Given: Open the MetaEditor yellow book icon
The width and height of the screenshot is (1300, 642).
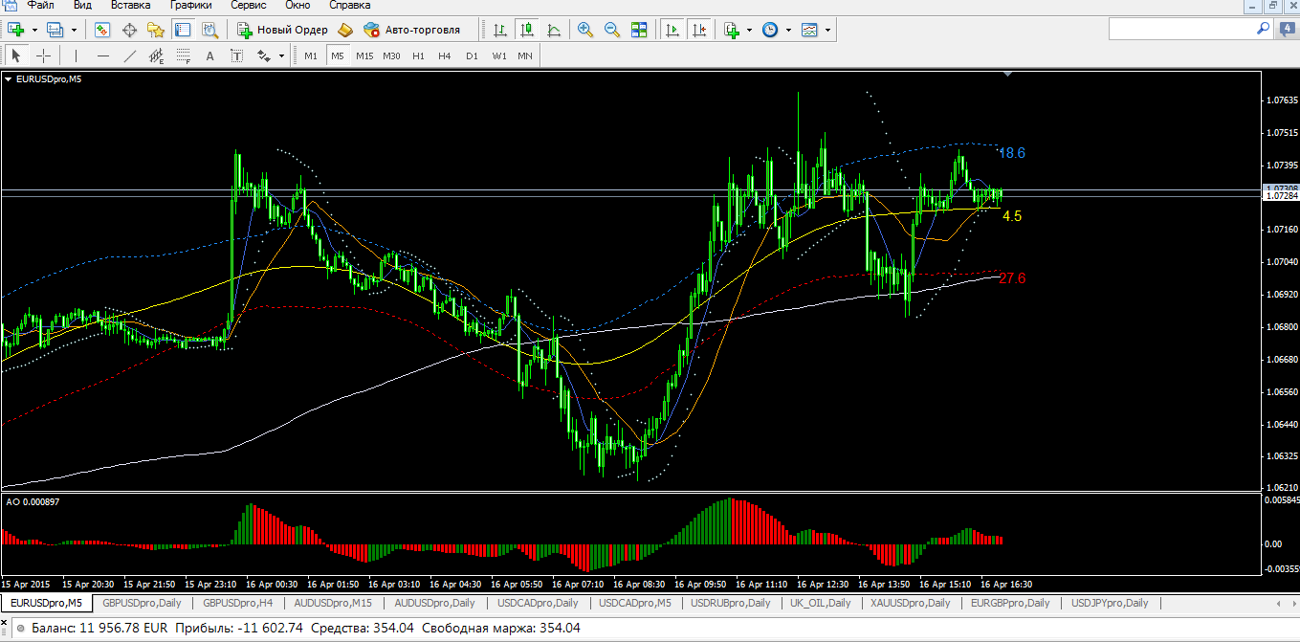Looking at the screenshot, I should pos(345,30).
